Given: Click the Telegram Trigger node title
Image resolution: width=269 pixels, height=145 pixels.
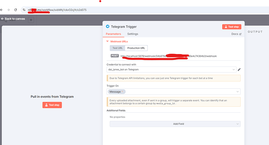Looking at the screenshot, I should pyautogui.click(x=124, y=27).
